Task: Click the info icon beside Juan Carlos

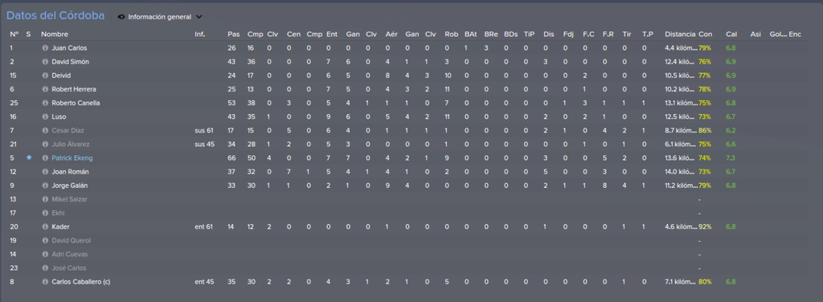Action: pos(45,48)
